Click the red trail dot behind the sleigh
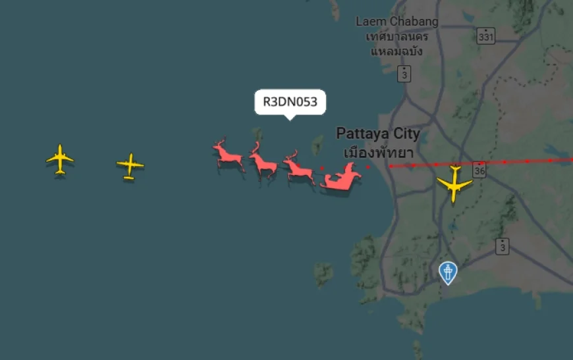 point(368,167)
